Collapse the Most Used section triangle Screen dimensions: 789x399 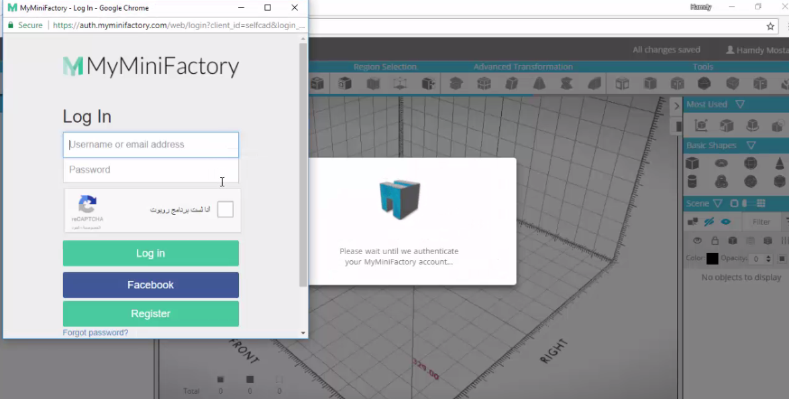tap(739, 104)
